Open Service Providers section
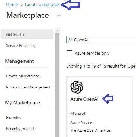This screenshot has height=137, width=136. [x=20, y=46]
